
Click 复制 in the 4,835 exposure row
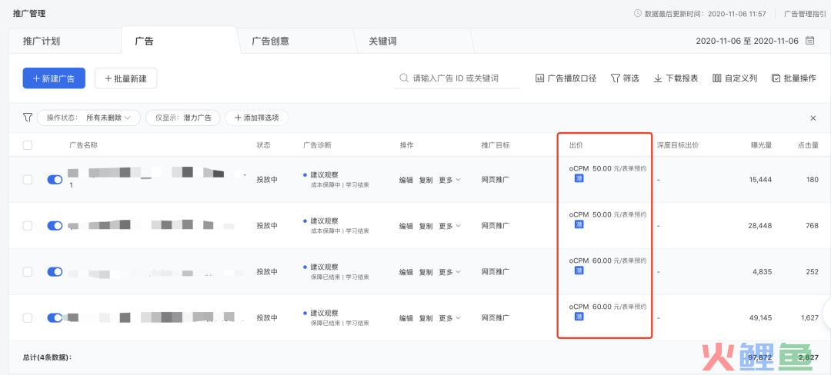click(426, 272)
